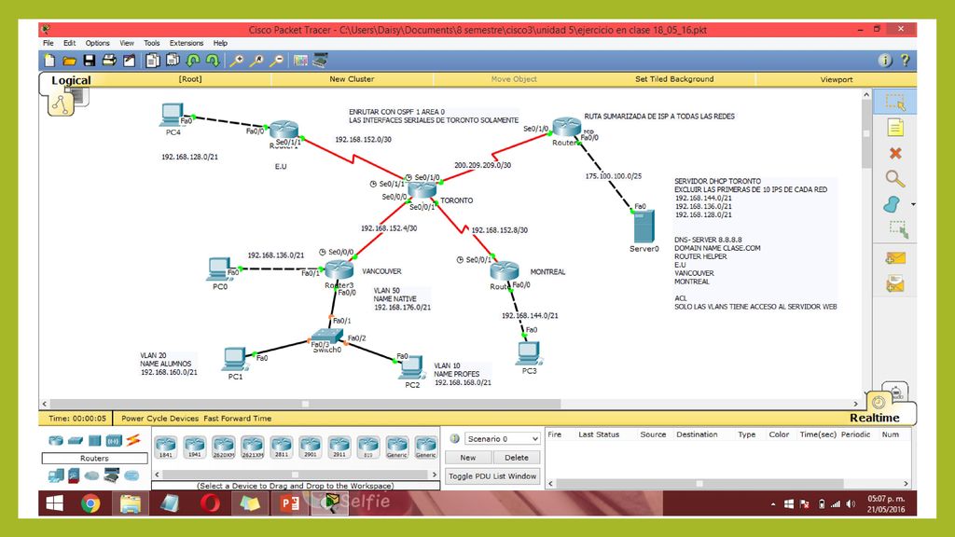Screen dimensions: 955x537
Task: Switch to the Logical workspace tab
Action: (71, 80)
